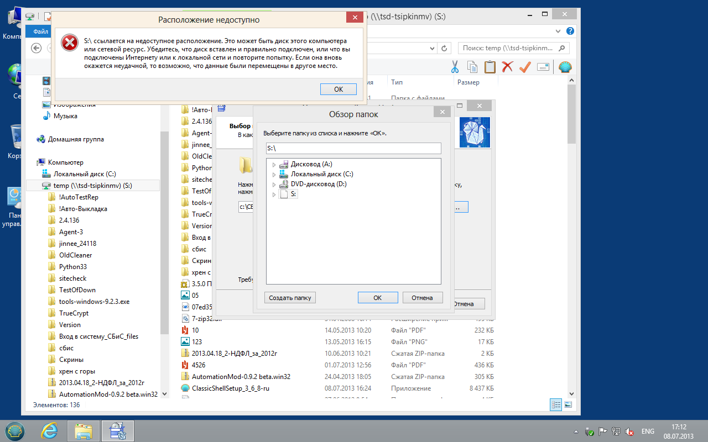Open Explorer help with the question mark
Viewport: 708px width, 442px height.
pos(570,31)
